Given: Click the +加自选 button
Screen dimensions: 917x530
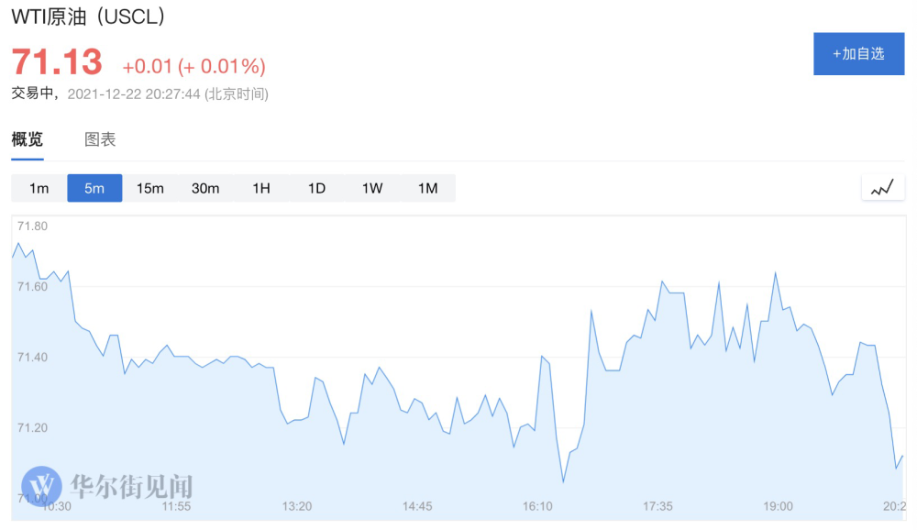Looking at the screenshot, I should [x=858, y=53].
